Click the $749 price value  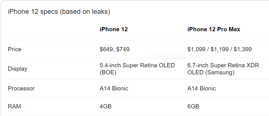coord(123,49)
